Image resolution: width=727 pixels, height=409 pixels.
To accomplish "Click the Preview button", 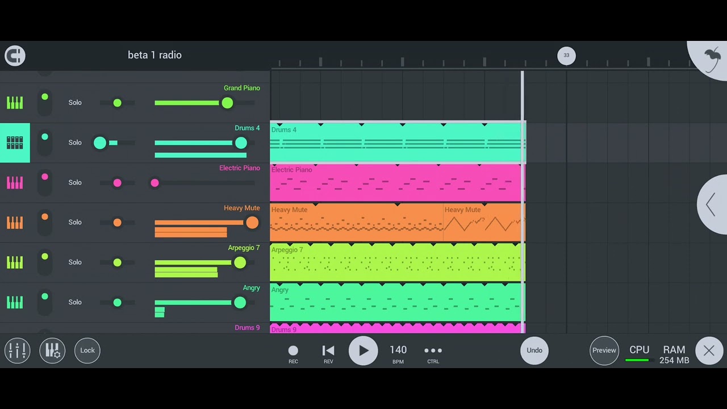I will click(x=604, y=350).
